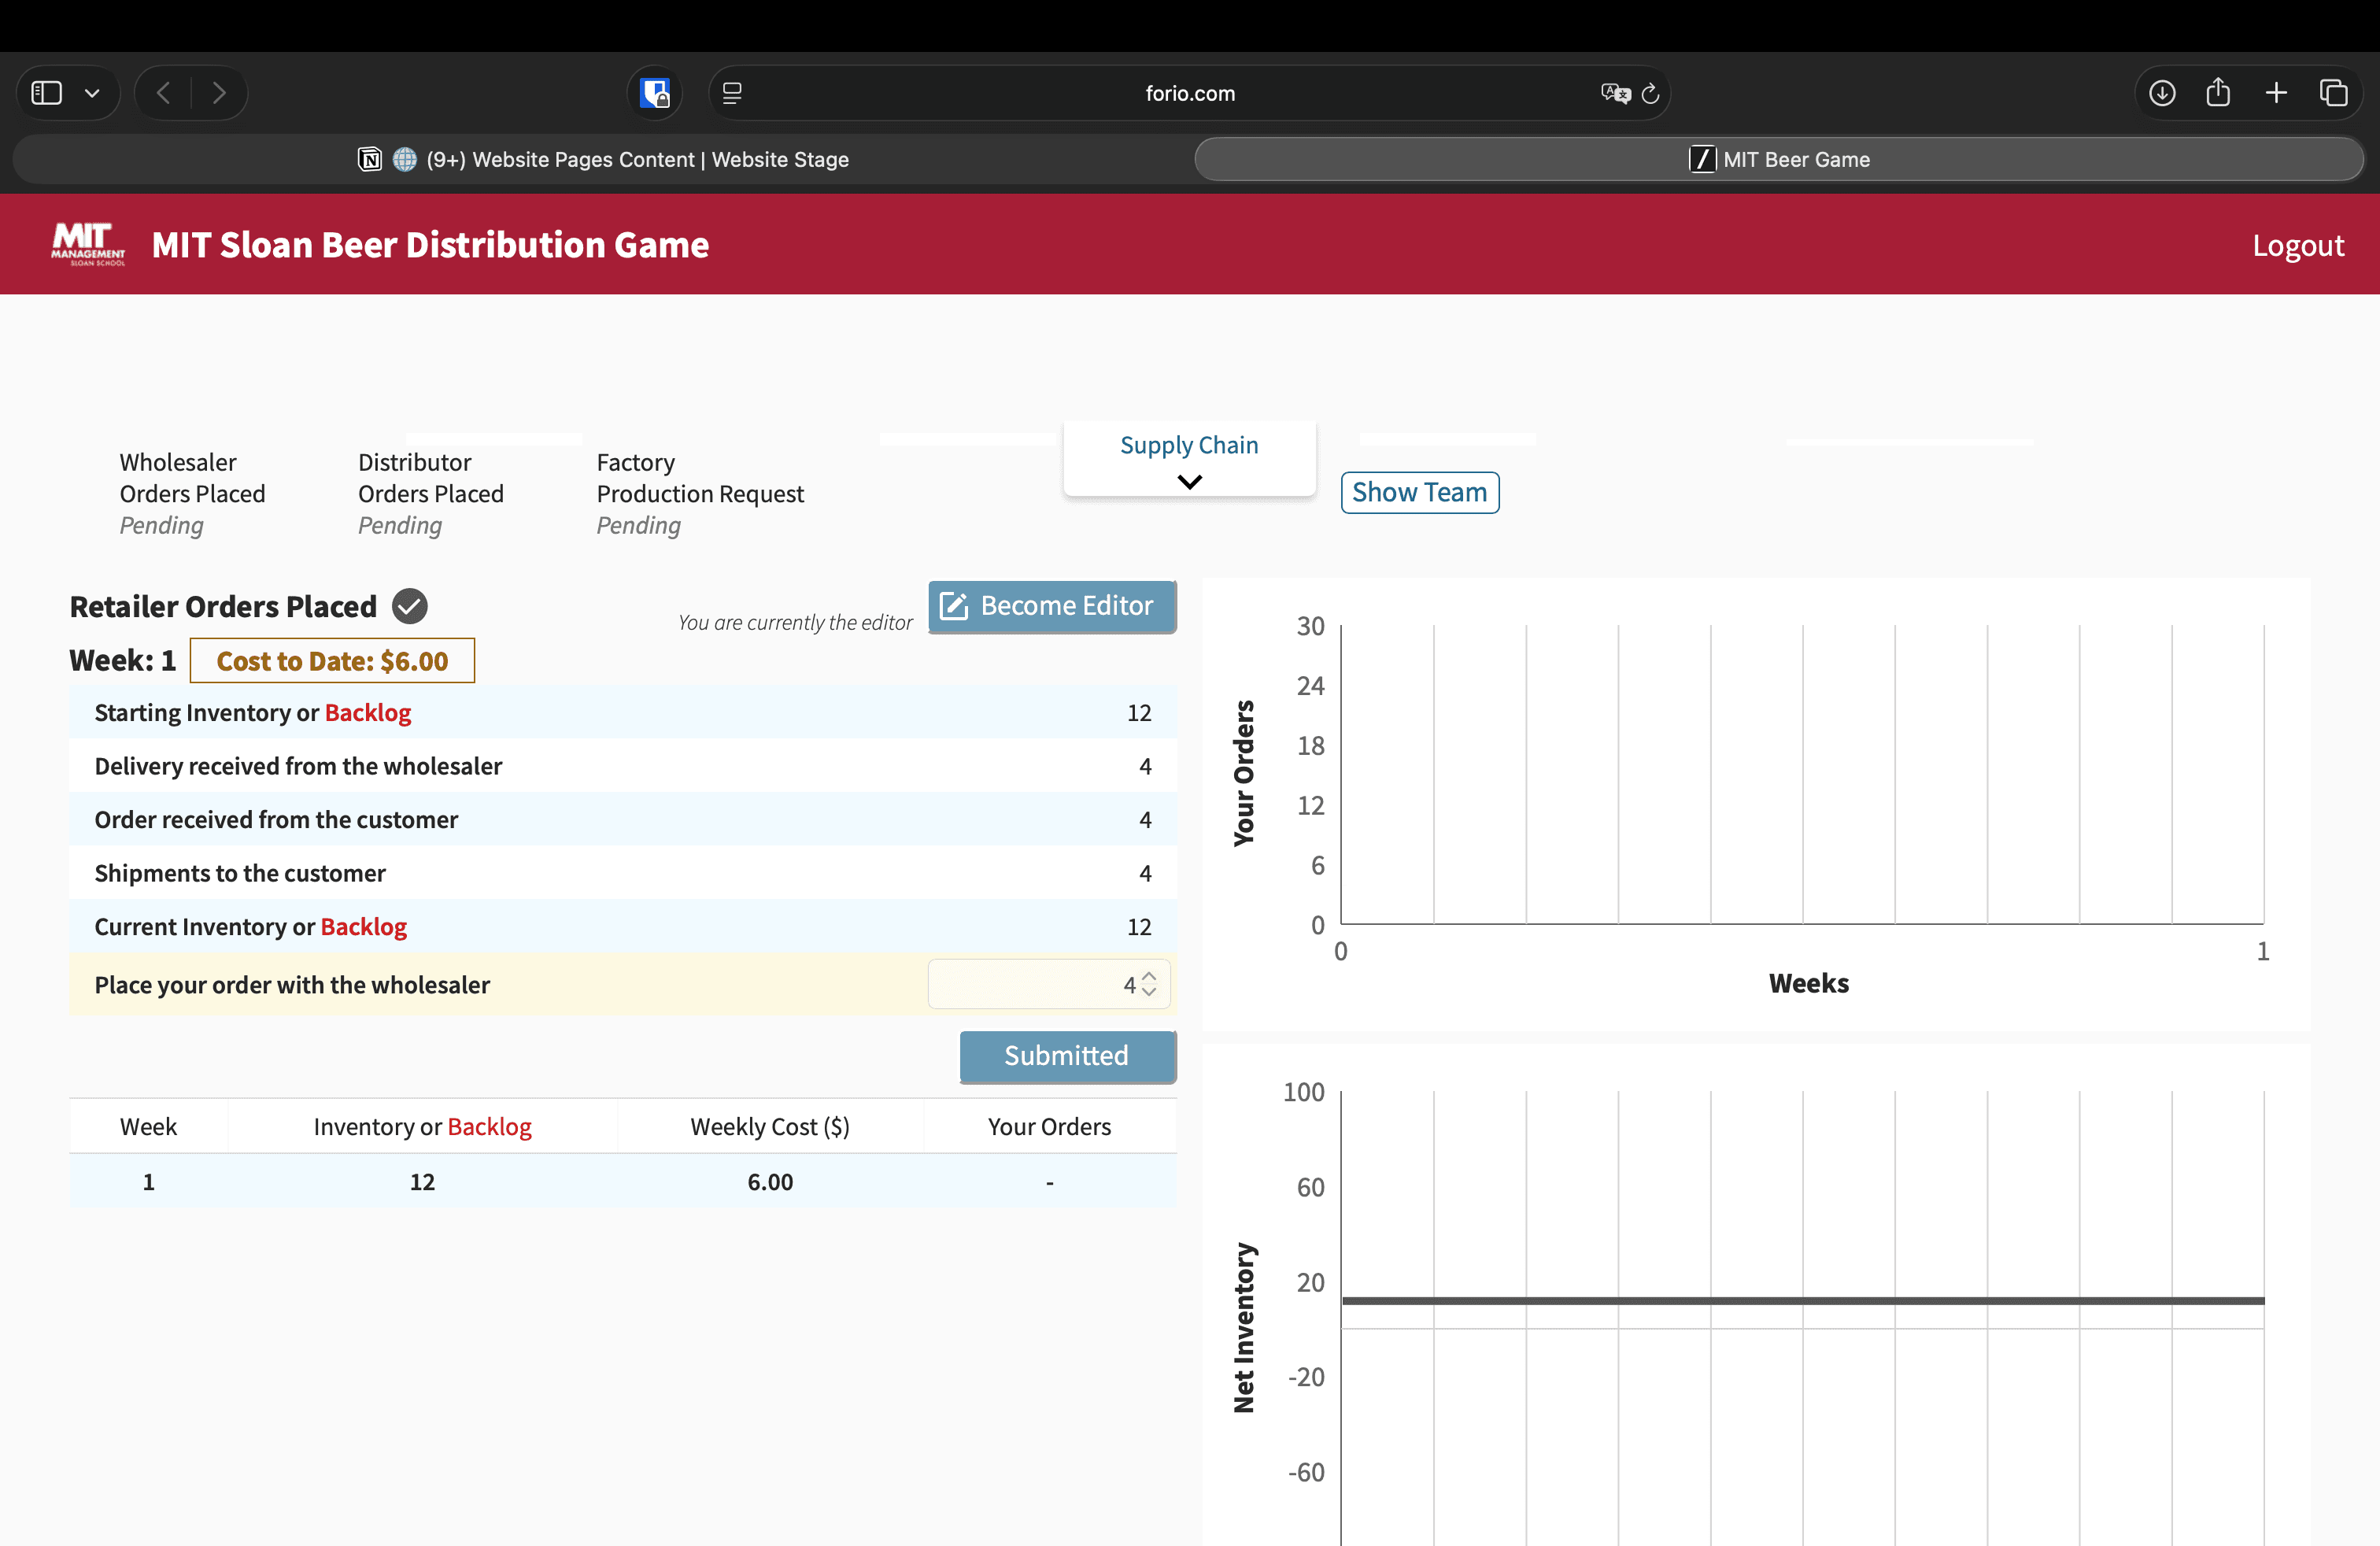The height and width of the screenshot is (1546, 2380).
Task: Click the Safari sidebar toggle icon
Action: pyautogui.click(x=47, y=93)
